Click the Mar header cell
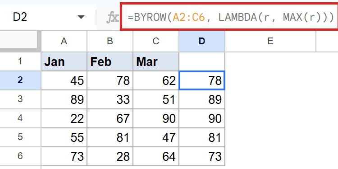 tap(156, 61)
